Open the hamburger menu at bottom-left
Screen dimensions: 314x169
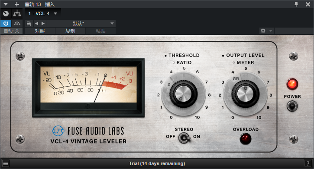click(6, 163)
